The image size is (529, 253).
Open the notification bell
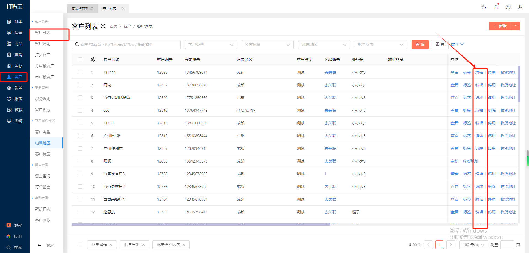pos(496,7)
